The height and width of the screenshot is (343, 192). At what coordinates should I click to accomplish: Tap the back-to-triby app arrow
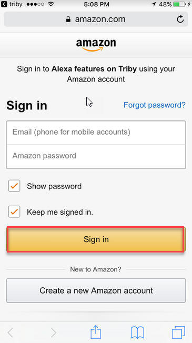coord(4,4)
